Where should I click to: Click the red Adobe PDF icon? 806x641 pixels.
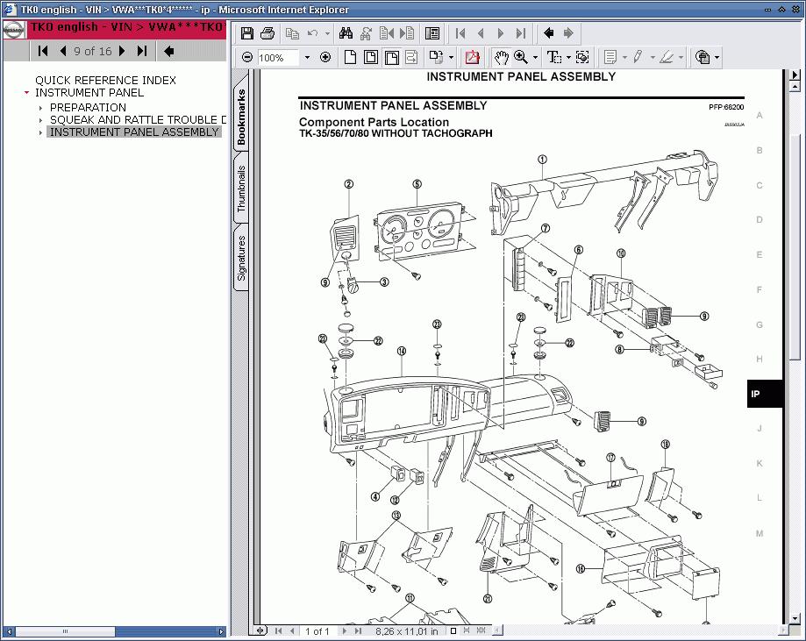coord(472,57)
